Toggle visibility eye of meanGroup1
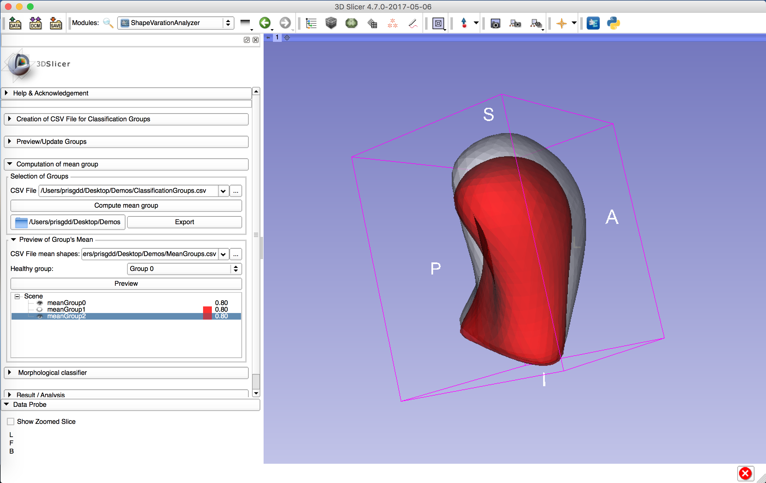This screenshot has width=766, height=483. click(40, 309)
